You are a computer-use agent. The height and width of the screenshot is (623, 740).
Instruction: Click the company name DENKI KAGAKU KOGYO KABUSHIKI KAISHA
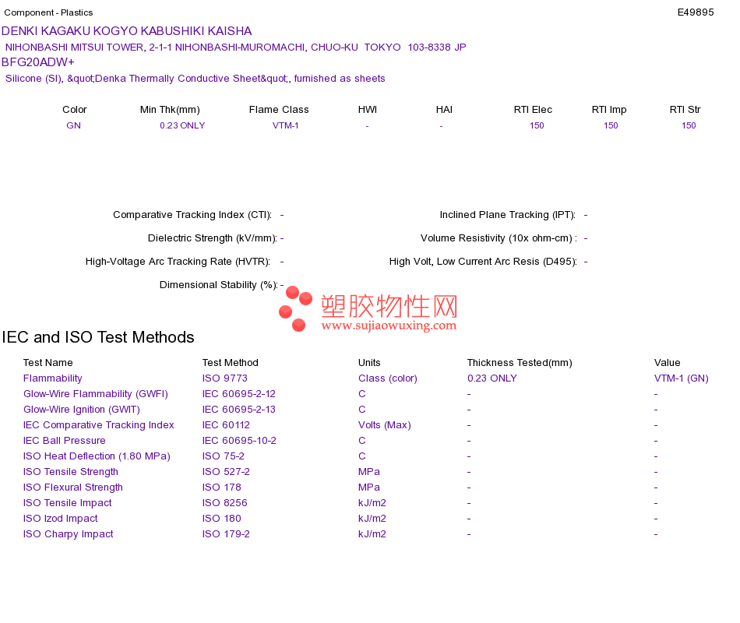coord(126,31)
